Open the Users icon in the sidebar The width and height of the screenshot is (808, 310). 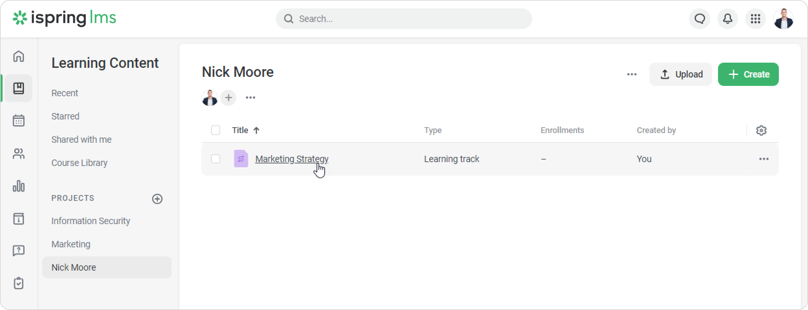pos(18,154)
